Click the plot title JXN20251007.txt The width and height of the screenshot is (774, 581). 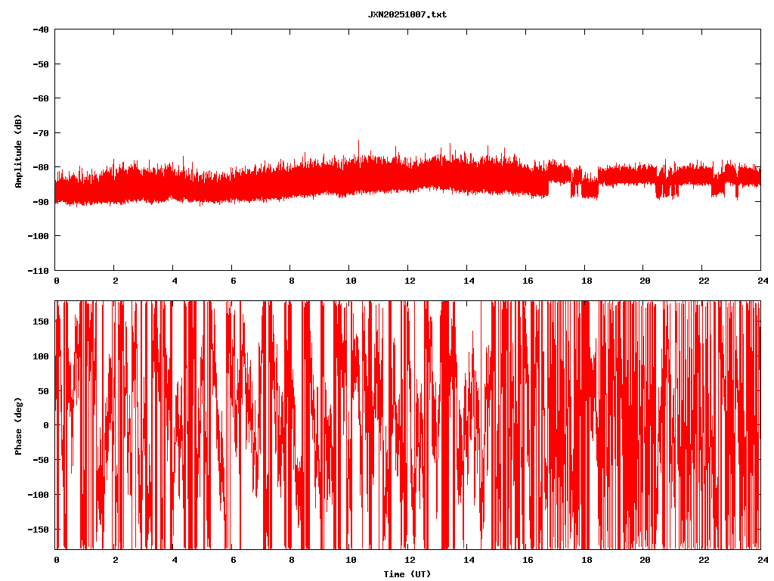coord(407,14)
